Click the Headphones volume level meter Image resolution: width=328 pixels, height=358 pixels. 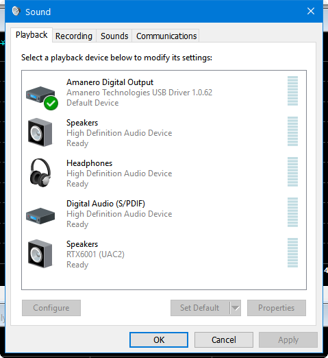(292, 171)
